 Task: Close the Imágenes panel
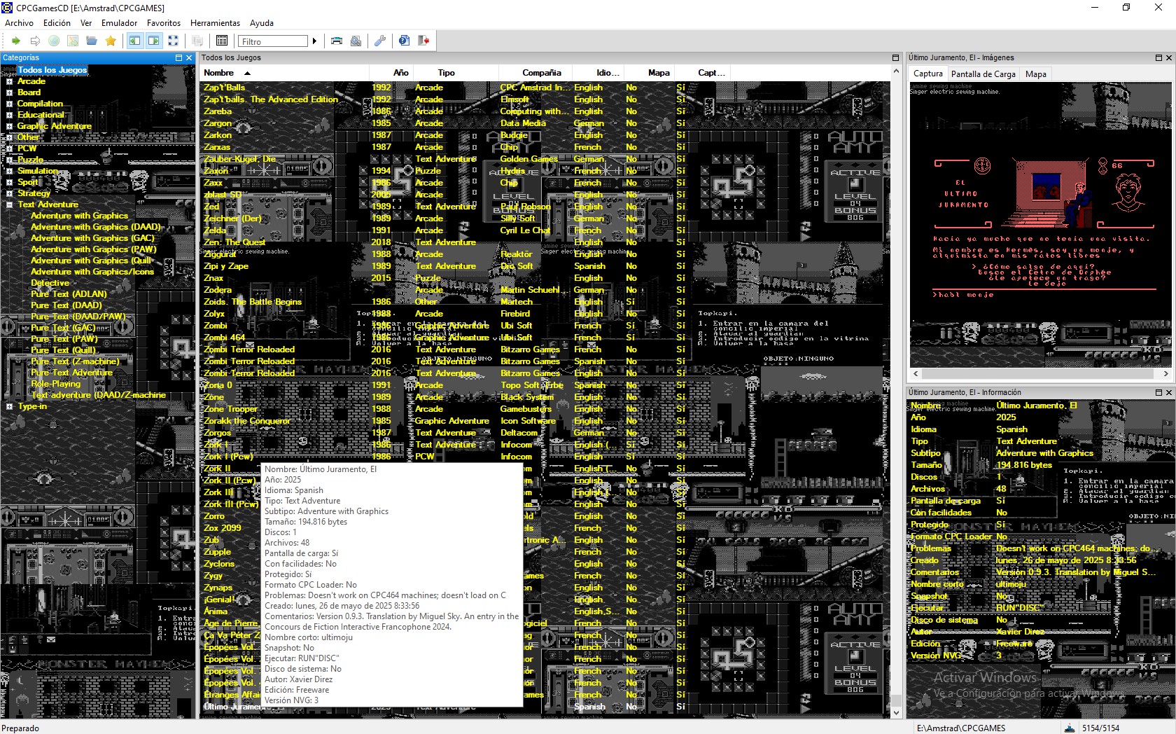point(1168,58)
